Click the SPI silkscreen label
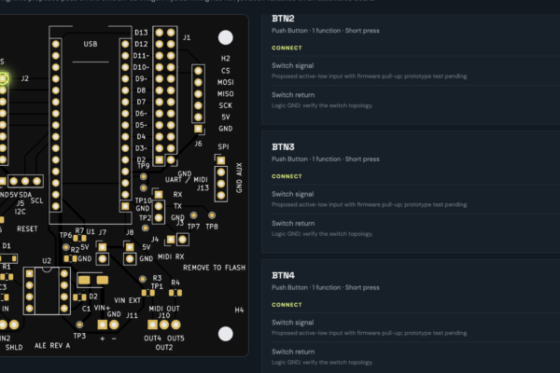Viewport: 560px width, 373px height. tap(223, 146)
